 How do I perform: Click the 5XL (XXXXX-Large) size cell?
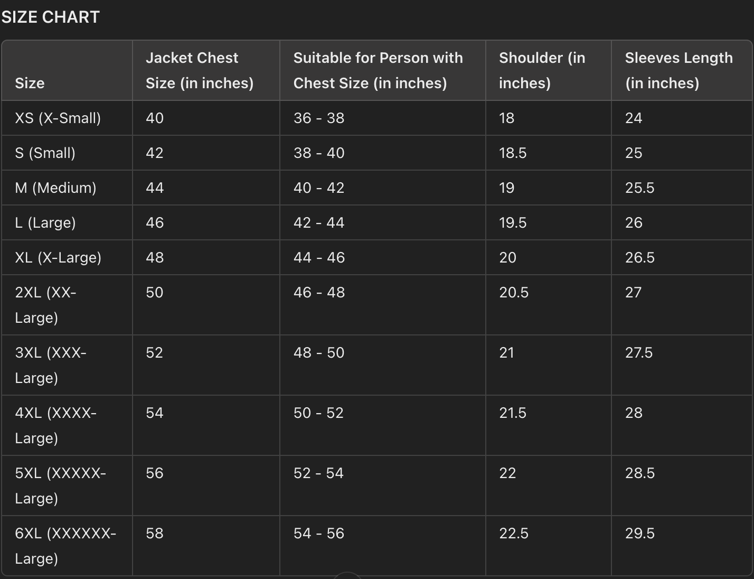click(60, 485)
